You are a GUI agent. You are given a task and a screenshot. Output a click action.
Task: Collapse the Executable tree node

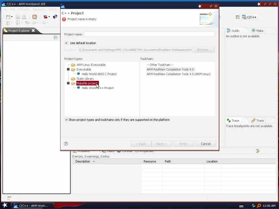click(x=68, y=69)
